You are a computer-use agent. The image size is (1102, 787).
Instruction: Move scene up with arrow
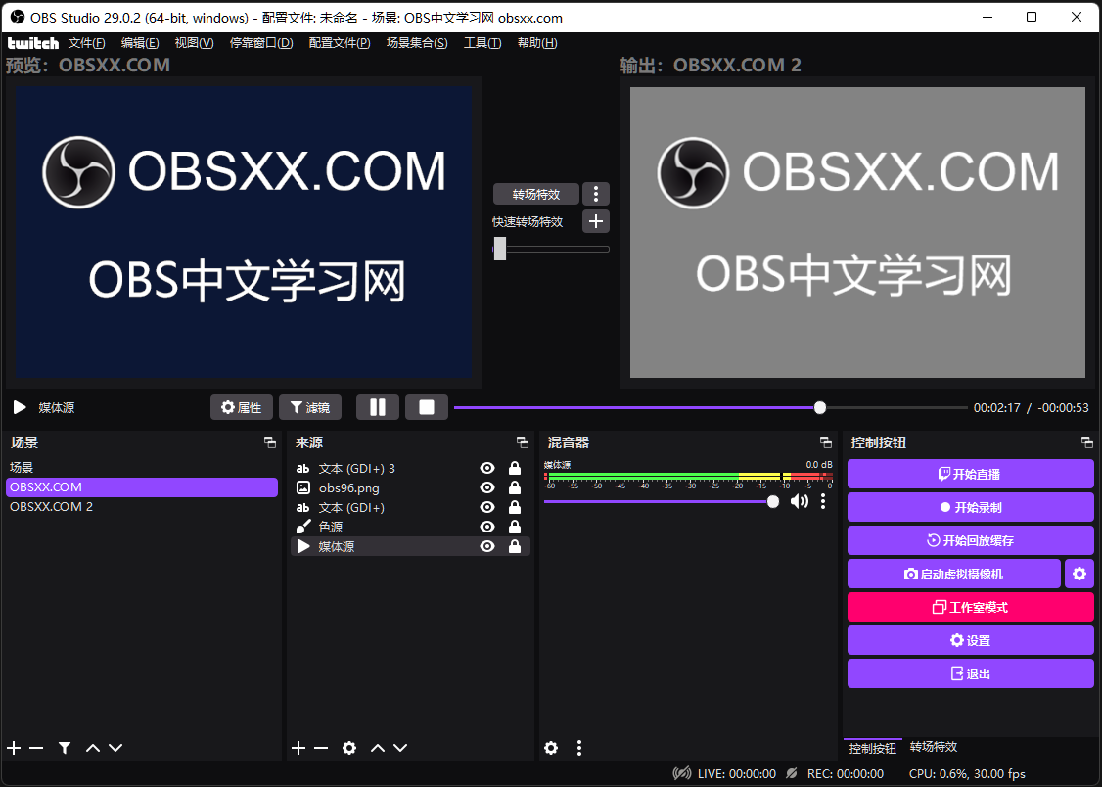click(93, 748)
